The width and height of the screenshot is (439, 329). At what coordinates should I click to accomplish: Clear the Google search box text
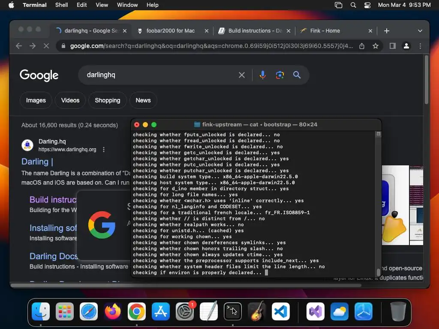coord(242,75)
